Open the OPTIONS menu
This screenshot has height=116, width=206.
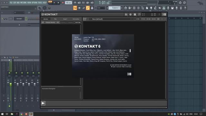click(x=34, y=3)
